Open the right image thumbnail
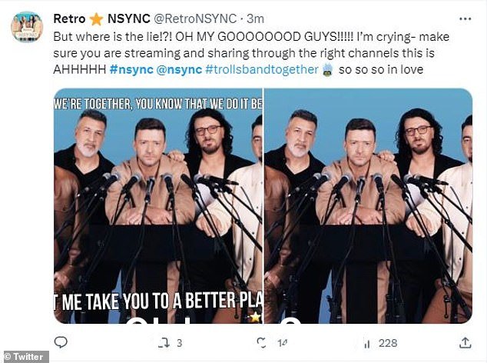487x363 pixels. click(369, 206)
